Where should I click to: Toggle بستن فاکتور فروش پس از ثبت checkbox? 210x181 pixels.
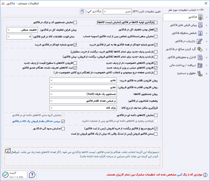point(156,134)
